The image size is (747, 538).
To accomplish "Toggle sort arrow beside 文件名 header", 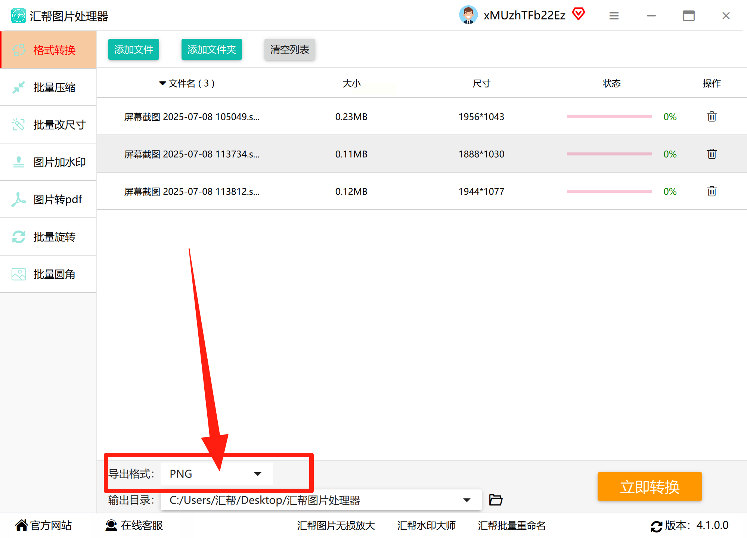I will pos(162,83).
